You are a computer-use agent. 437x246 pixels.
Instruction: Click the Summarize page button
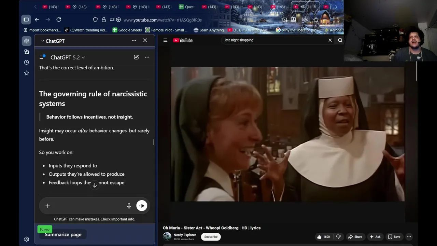[63, 234]
